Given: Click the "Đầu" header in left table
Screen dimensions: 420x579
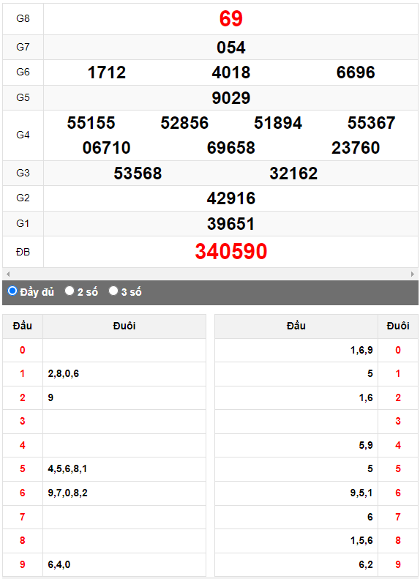Looking at the screenshot, I should (23, 326).
